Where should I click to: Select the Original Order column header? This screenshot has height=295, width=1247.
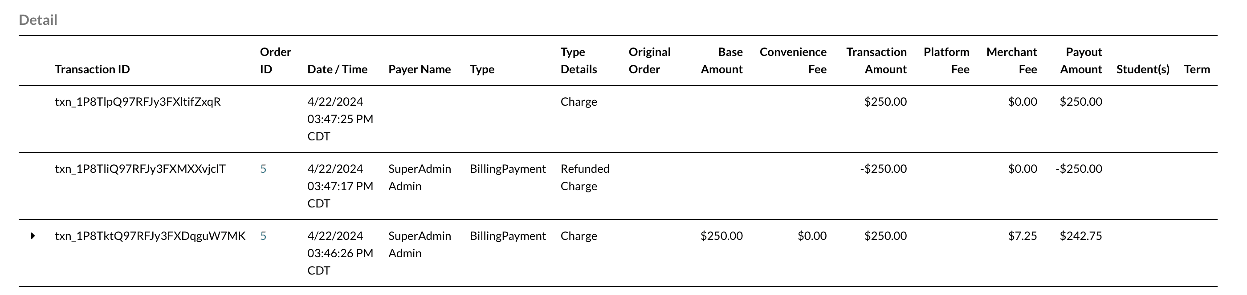649,61
